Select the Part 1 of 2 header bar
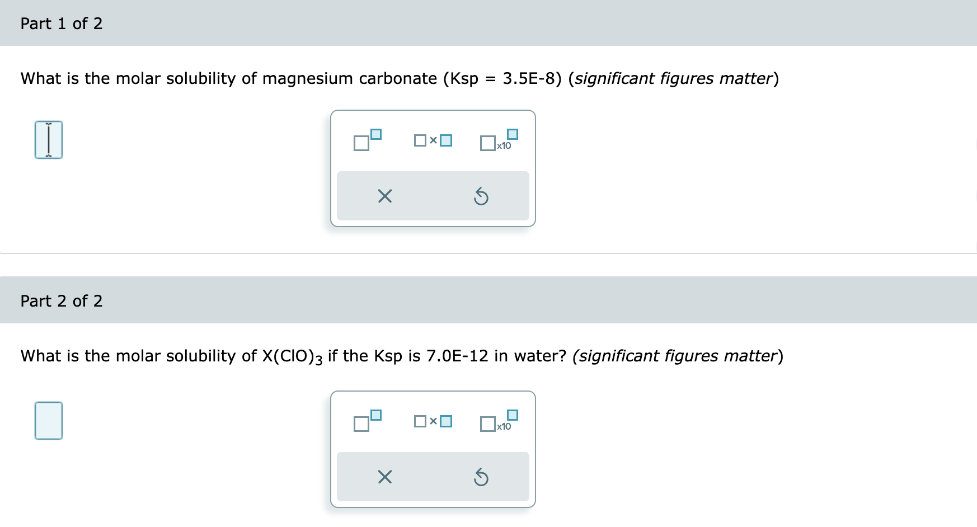The height and width of the screenshot is (527, 977). coord(62,23)
